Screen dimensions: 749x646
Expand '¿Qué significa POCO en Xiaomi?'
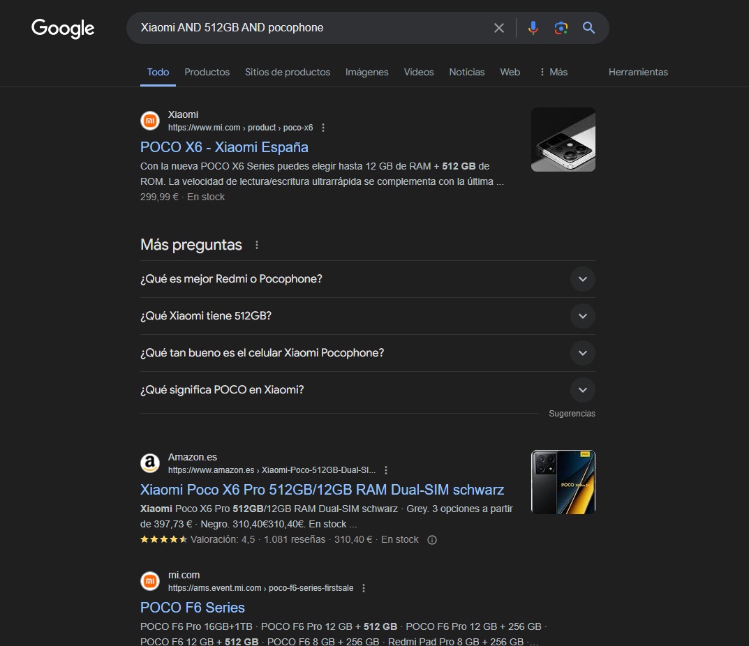tap(582, 390)
